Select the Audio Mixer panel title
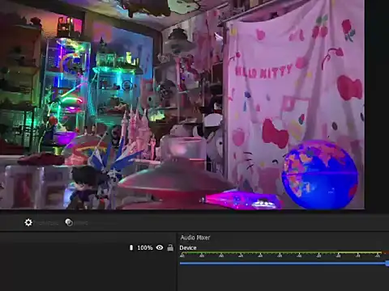This screenshot has height=291, width=389. pos(195,238)
